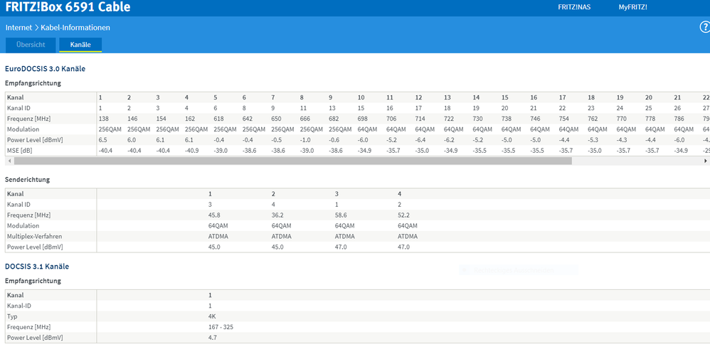
Task: Click the DOCSIS 3.1 power level 4.7
Action: [x=213, y=338]
